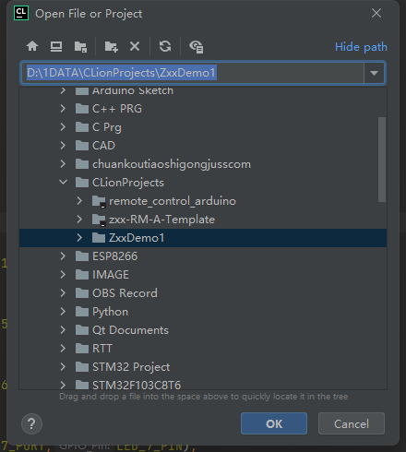Refresh the file tree
The image size is (406, 452).
pyautogui.click(x=165, y=46)
